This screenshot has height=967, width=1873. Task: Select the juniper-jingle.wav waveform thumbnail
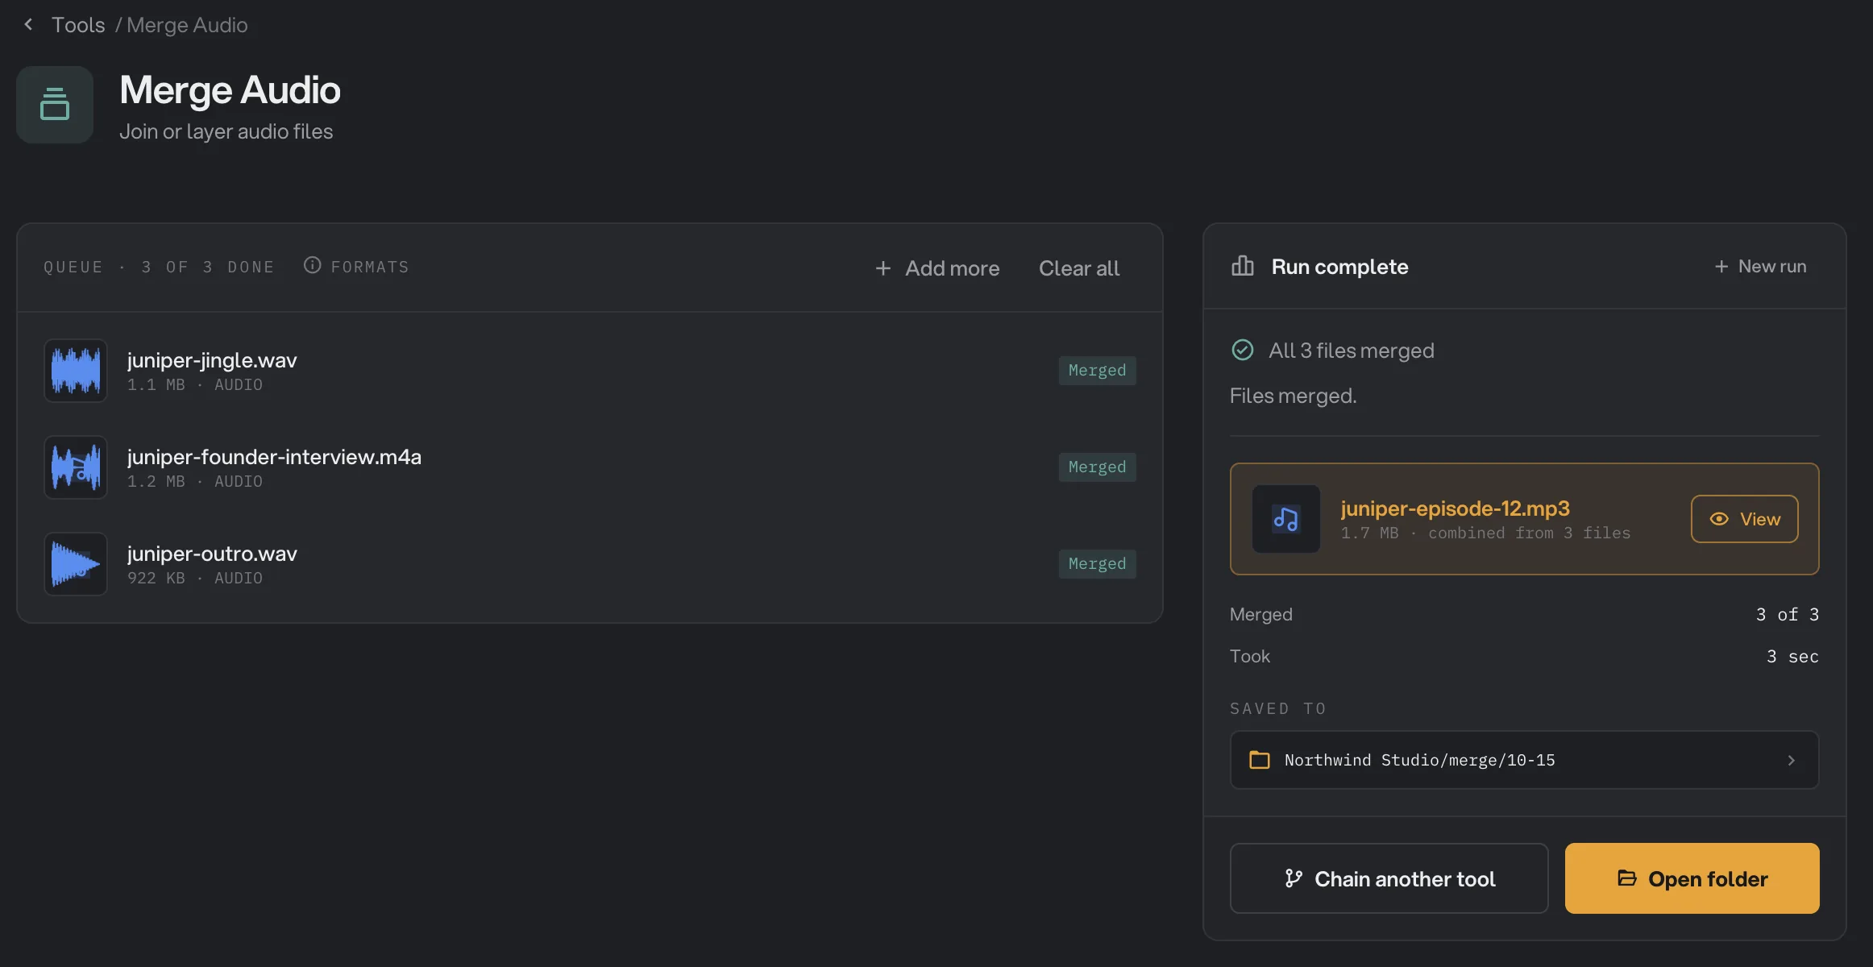(x=76, y=371)
